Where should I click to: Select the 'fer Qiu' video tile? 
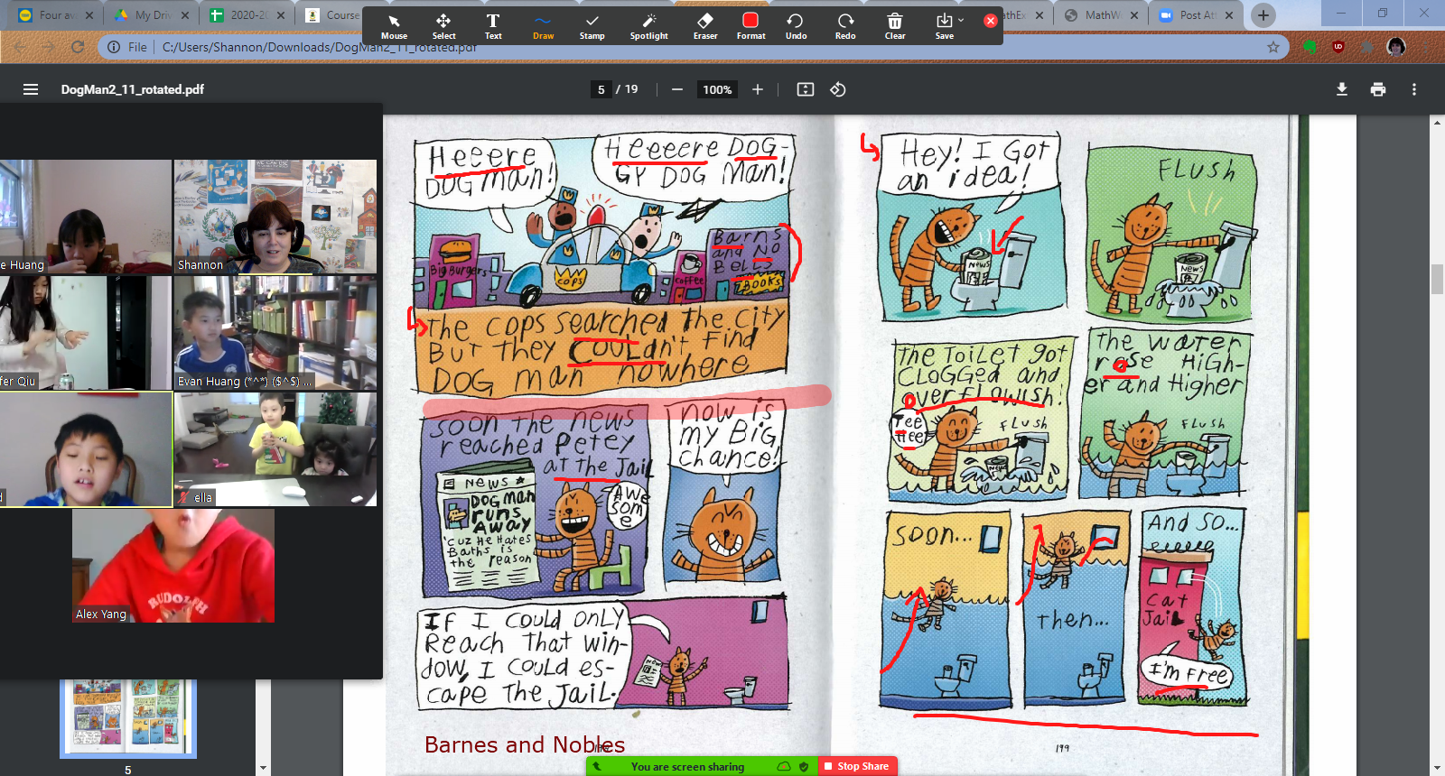(86, 333)
